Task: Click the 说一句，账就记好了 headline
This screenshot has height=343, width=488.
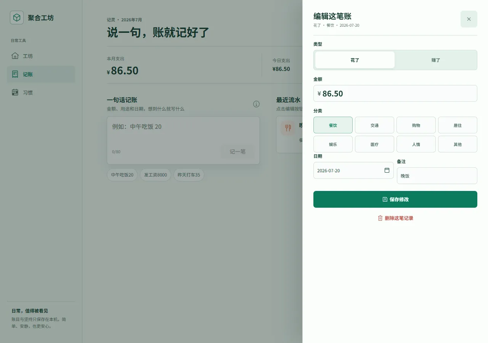Action: (158, 32)
